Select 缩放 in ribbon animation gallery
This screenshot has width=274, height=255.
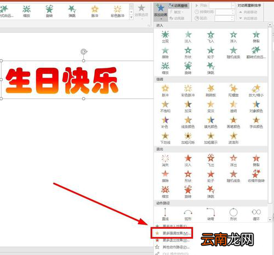(26, 11)
